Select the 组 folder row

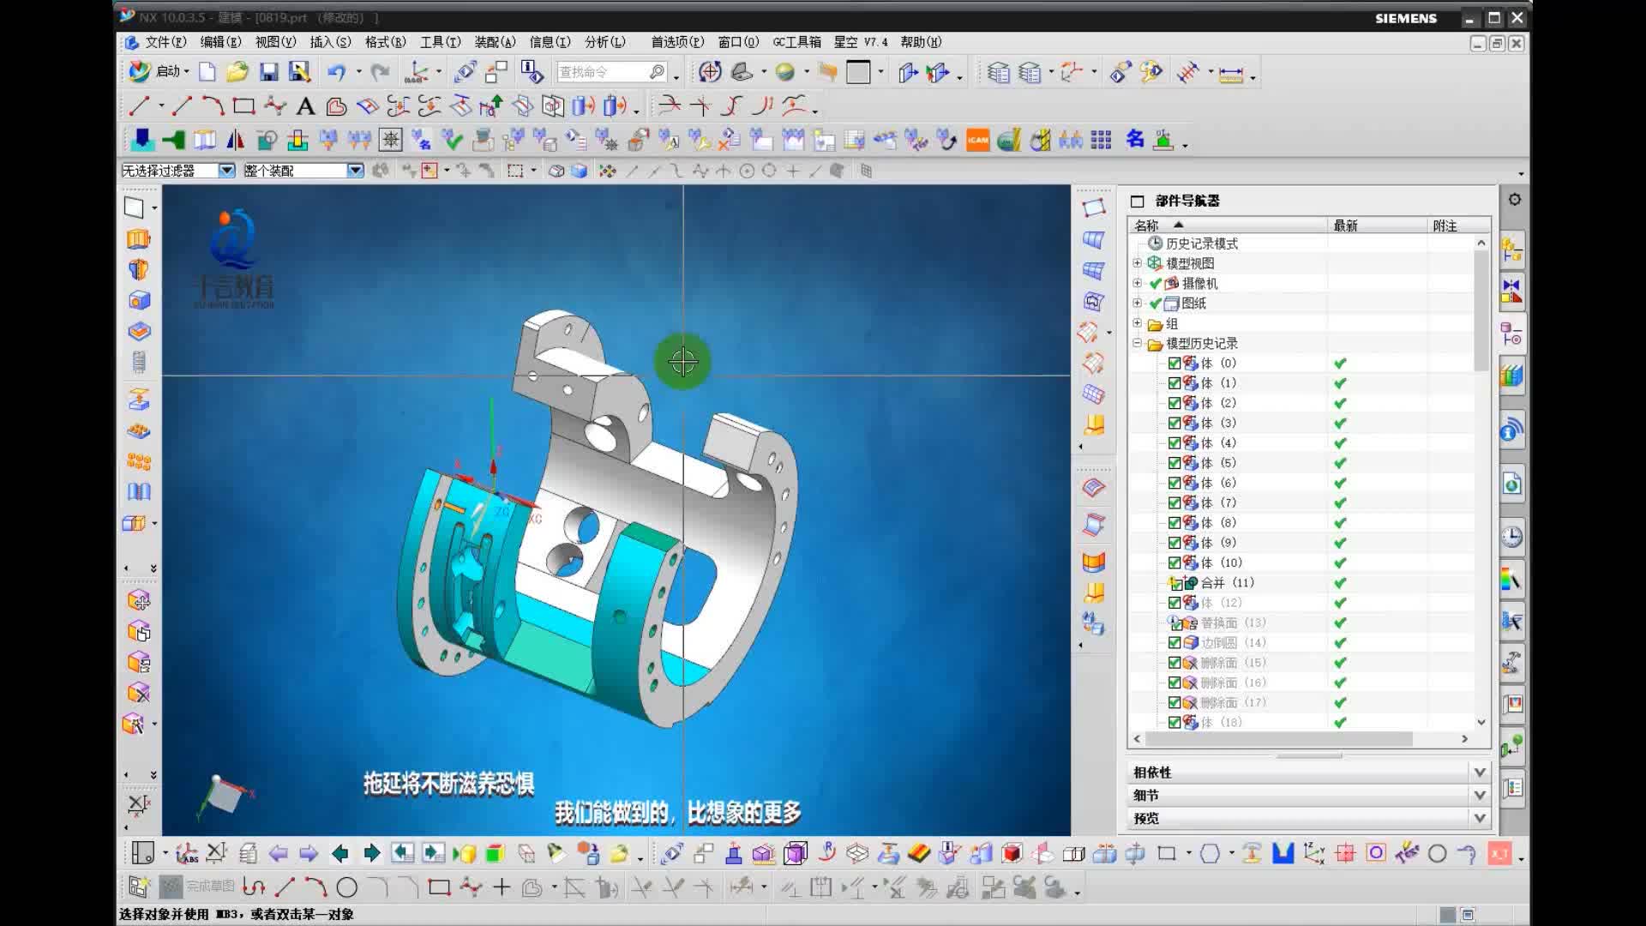point(1171,323)
